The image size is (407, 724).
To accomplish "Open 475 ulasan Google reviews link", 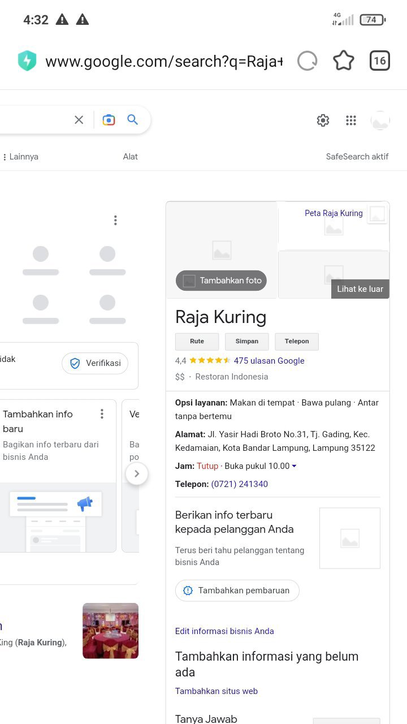I will coord(269,361).
